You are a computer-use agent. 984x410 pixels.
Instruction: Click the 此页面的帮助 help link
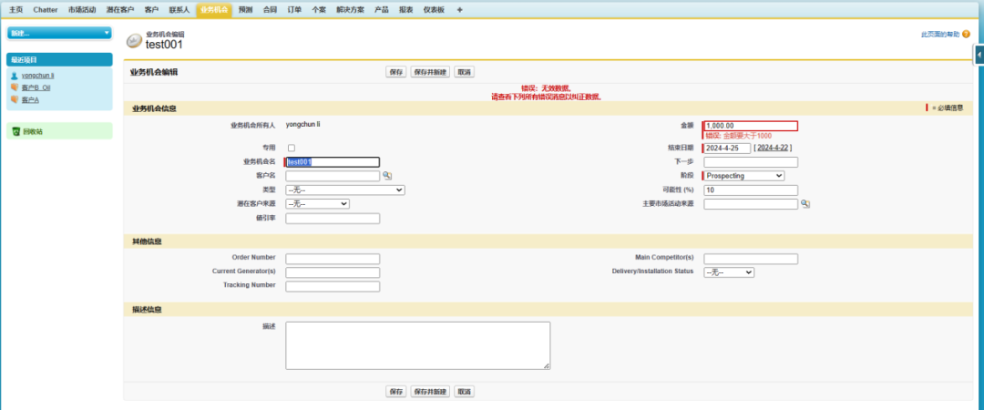(x=940, y=35)
